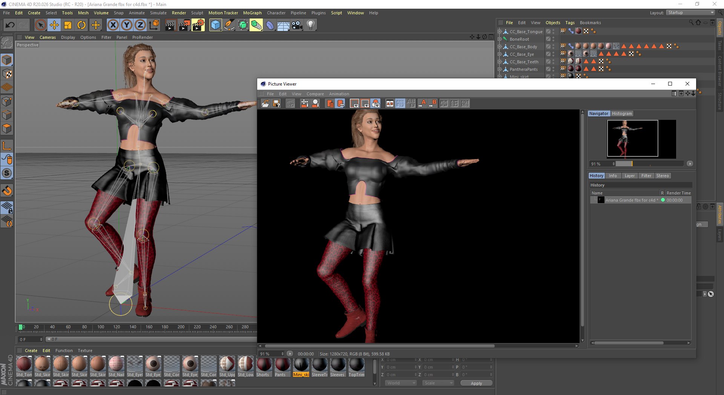
Task: Click the Undo arrow in main toolbar
Action: click(x=10, y=25)
